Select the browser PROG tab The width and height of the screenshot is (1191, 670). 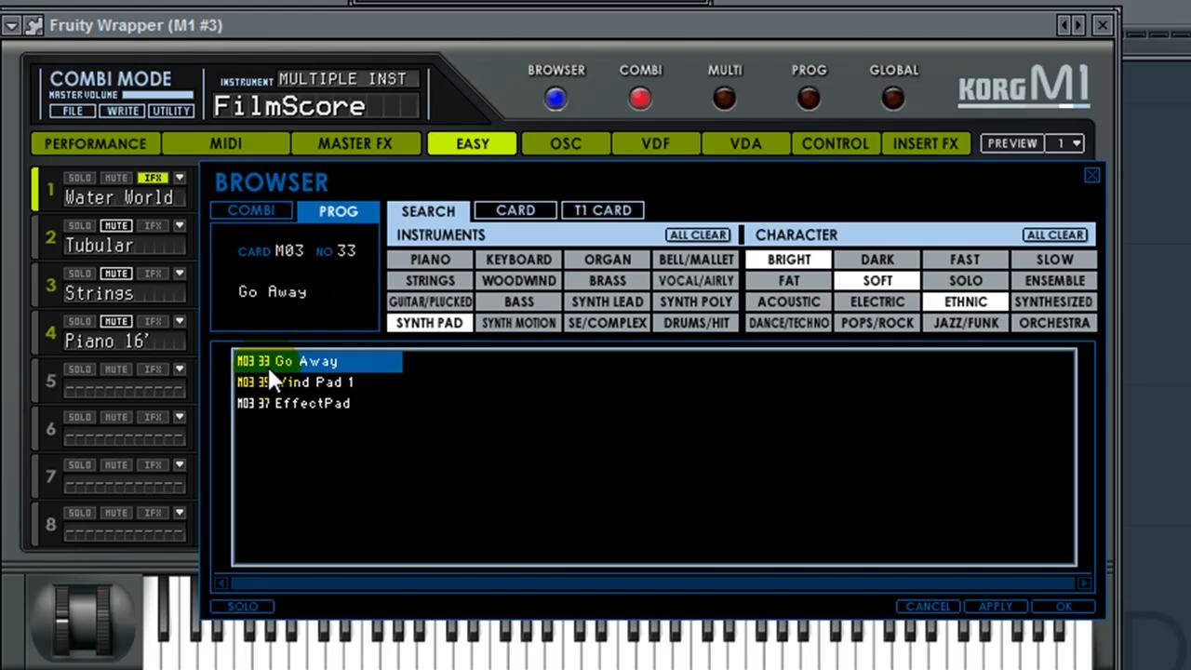(339, 211)
